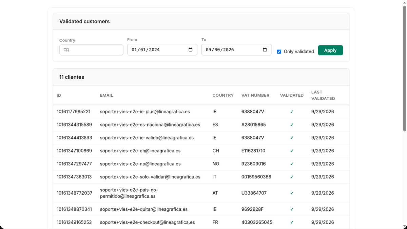407x229 pixels.
Task: Select ID 10161344315589
Action: tap(74, 125)
